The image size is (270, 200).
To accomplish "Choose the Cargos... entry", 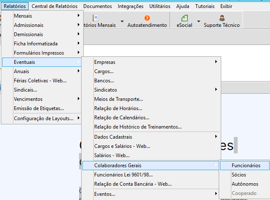I will tap(151, 71).
